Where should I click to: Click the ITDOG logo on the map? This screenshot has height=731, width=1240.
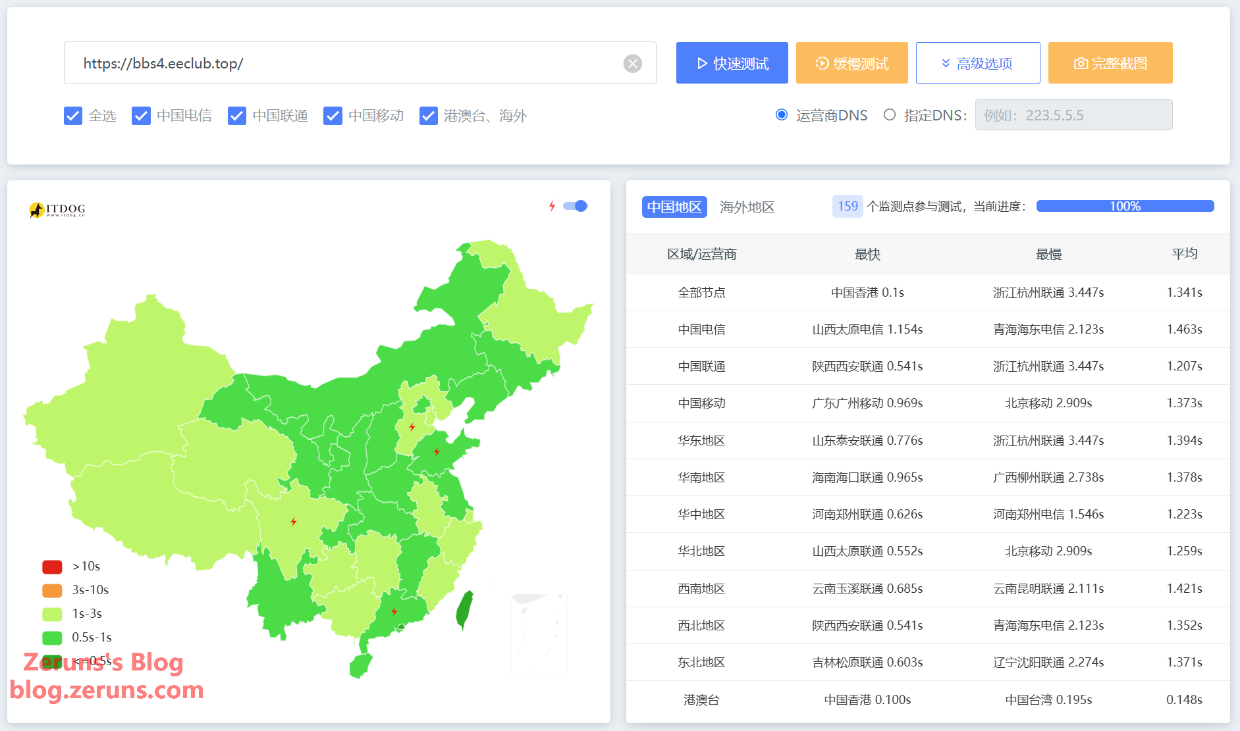pos(57,210)
